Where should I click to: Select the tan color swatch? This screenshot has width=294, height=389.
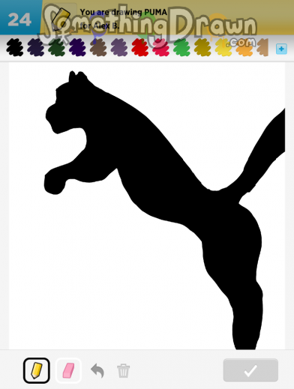[262, 47]
